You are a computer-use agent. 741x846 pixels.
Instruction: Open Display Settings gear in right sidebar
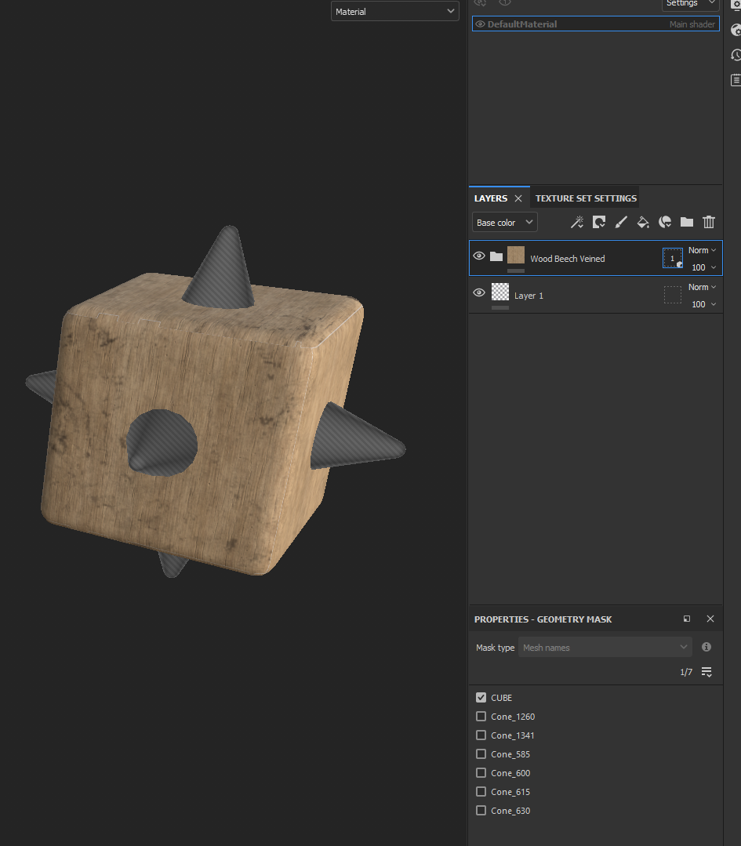pos(734,29)
